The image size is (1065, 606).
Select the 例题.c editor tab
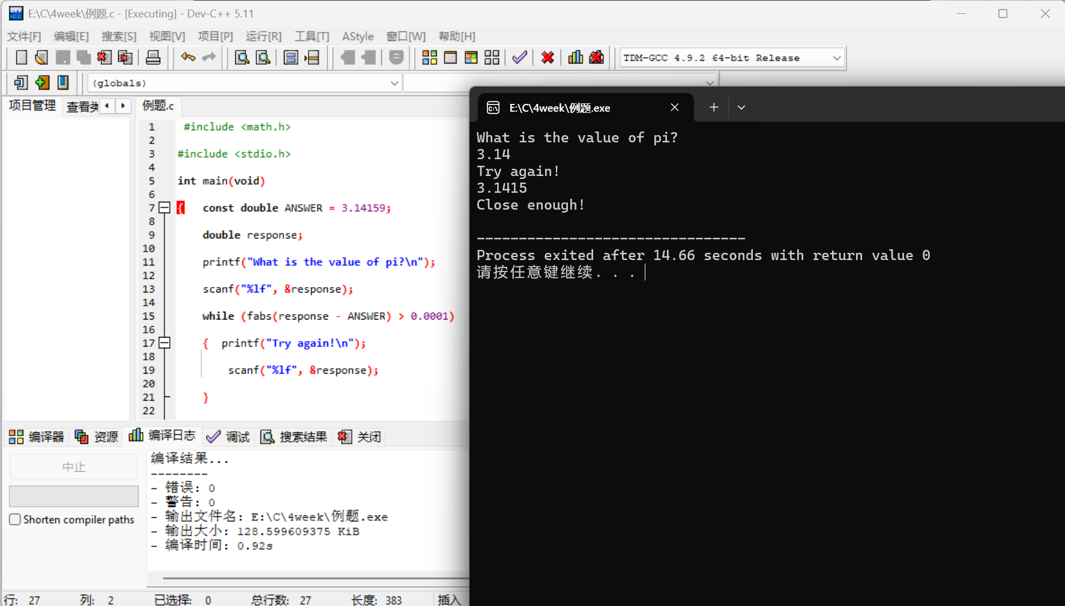tap(158, 106)
